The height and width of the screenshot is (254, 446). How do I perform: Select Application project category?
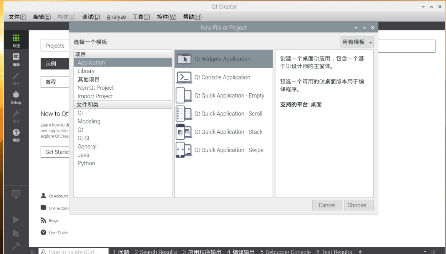click(x=123, y=63)
